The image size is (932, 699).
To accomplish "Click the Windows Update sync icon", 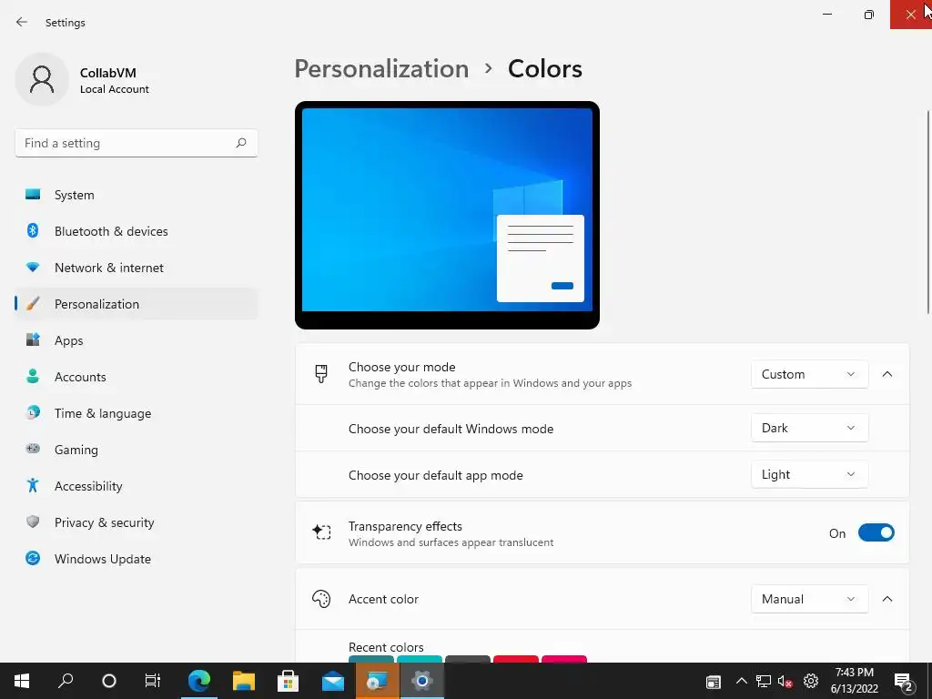I will pos(33,558).
